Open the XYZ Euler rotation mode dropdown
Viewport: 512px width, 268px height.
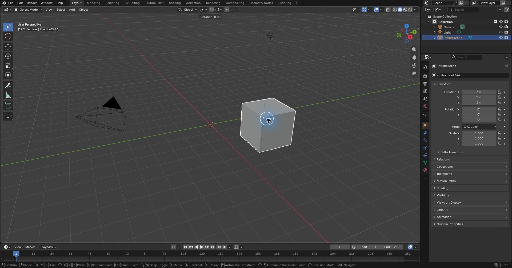pos(479,127)
